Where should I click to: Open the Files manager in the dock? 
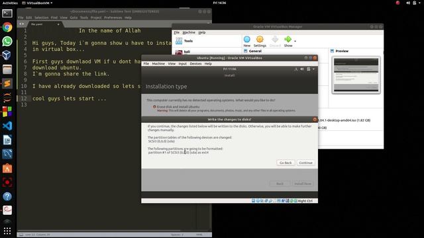(7, 69)
